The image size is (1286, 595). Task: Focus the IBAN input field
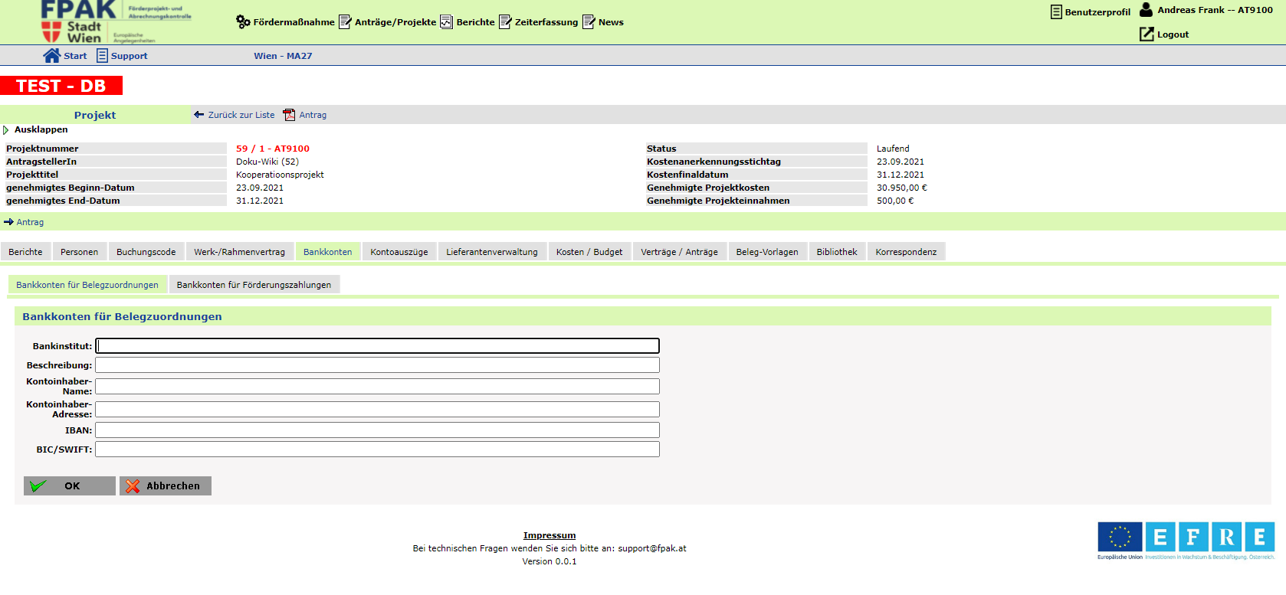point(377,430)
